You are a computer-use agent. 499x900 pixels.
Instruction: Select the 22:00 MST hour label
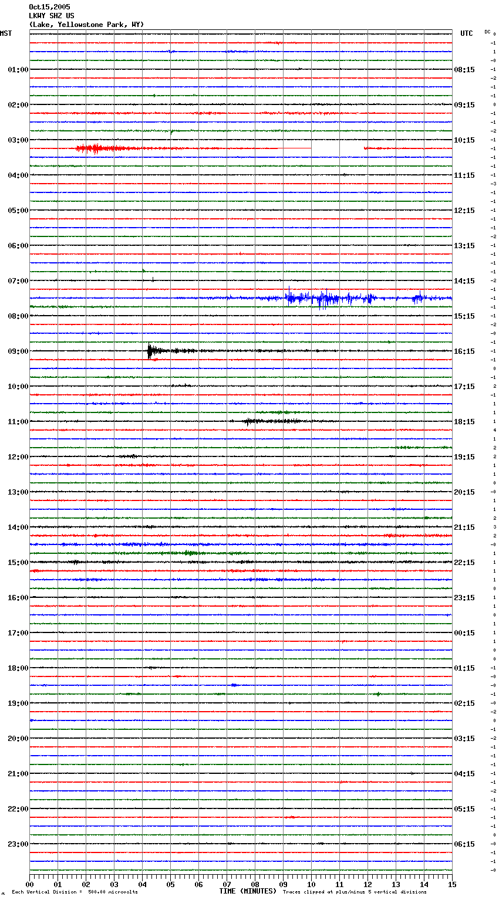(x=18, y=809)
